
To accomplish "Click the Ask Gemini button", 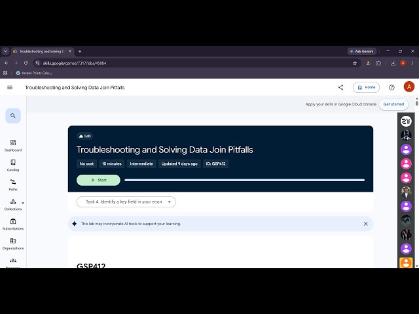I will 362,51.
